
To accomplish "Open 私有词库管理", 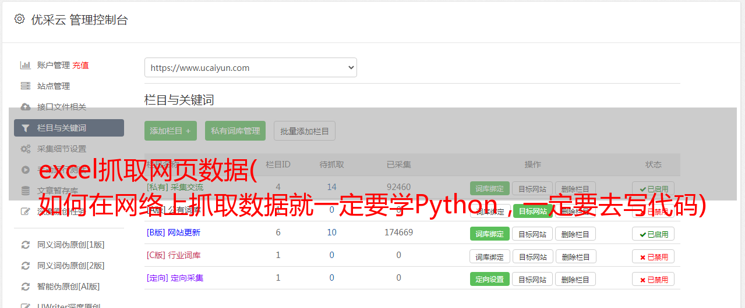I will (x=235, y=131).
